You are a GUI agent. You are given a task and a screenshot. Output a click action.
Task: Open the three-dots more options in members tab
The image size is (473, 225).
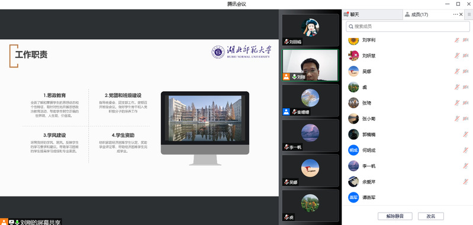coord(455,14)
